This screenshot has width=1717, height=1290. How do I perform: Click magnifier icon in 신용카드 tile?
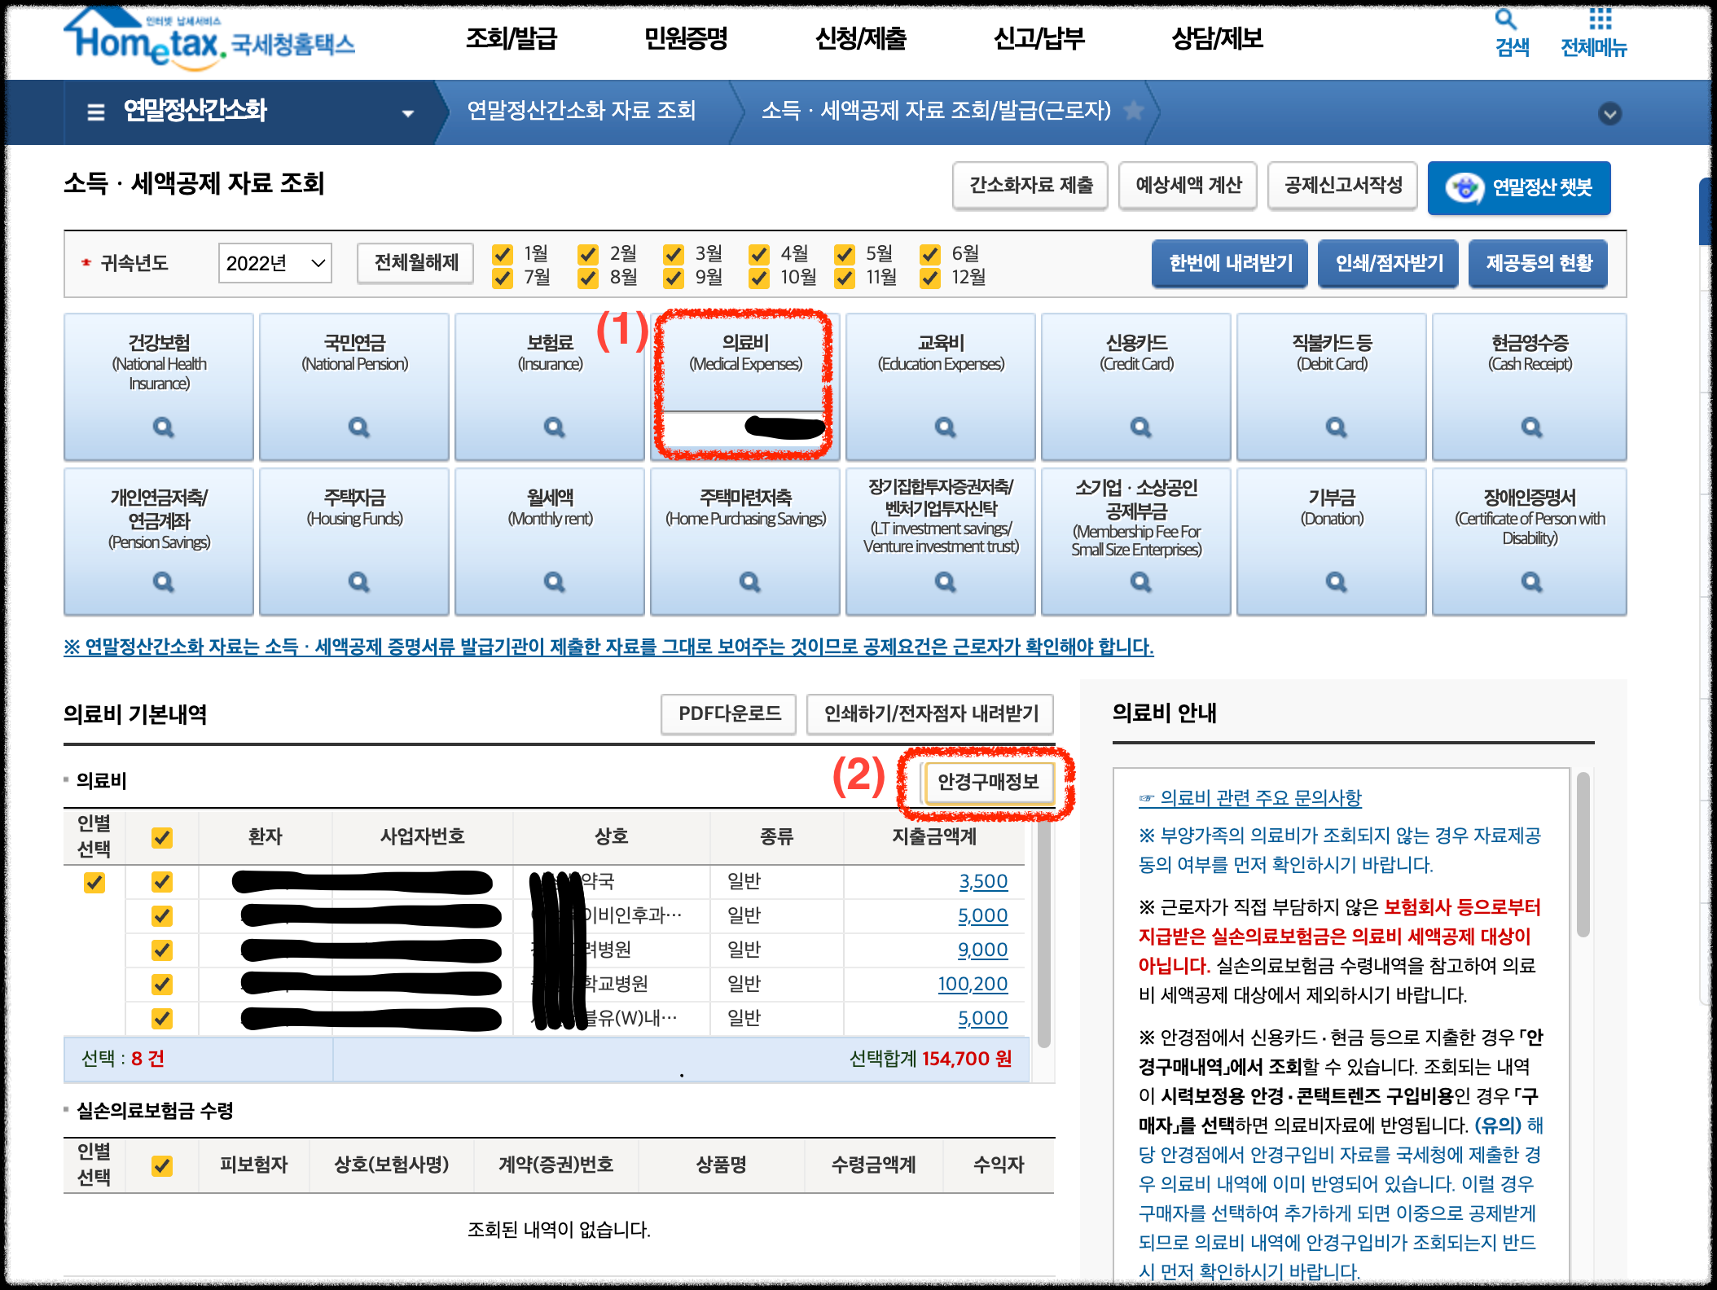(1140, 427)
